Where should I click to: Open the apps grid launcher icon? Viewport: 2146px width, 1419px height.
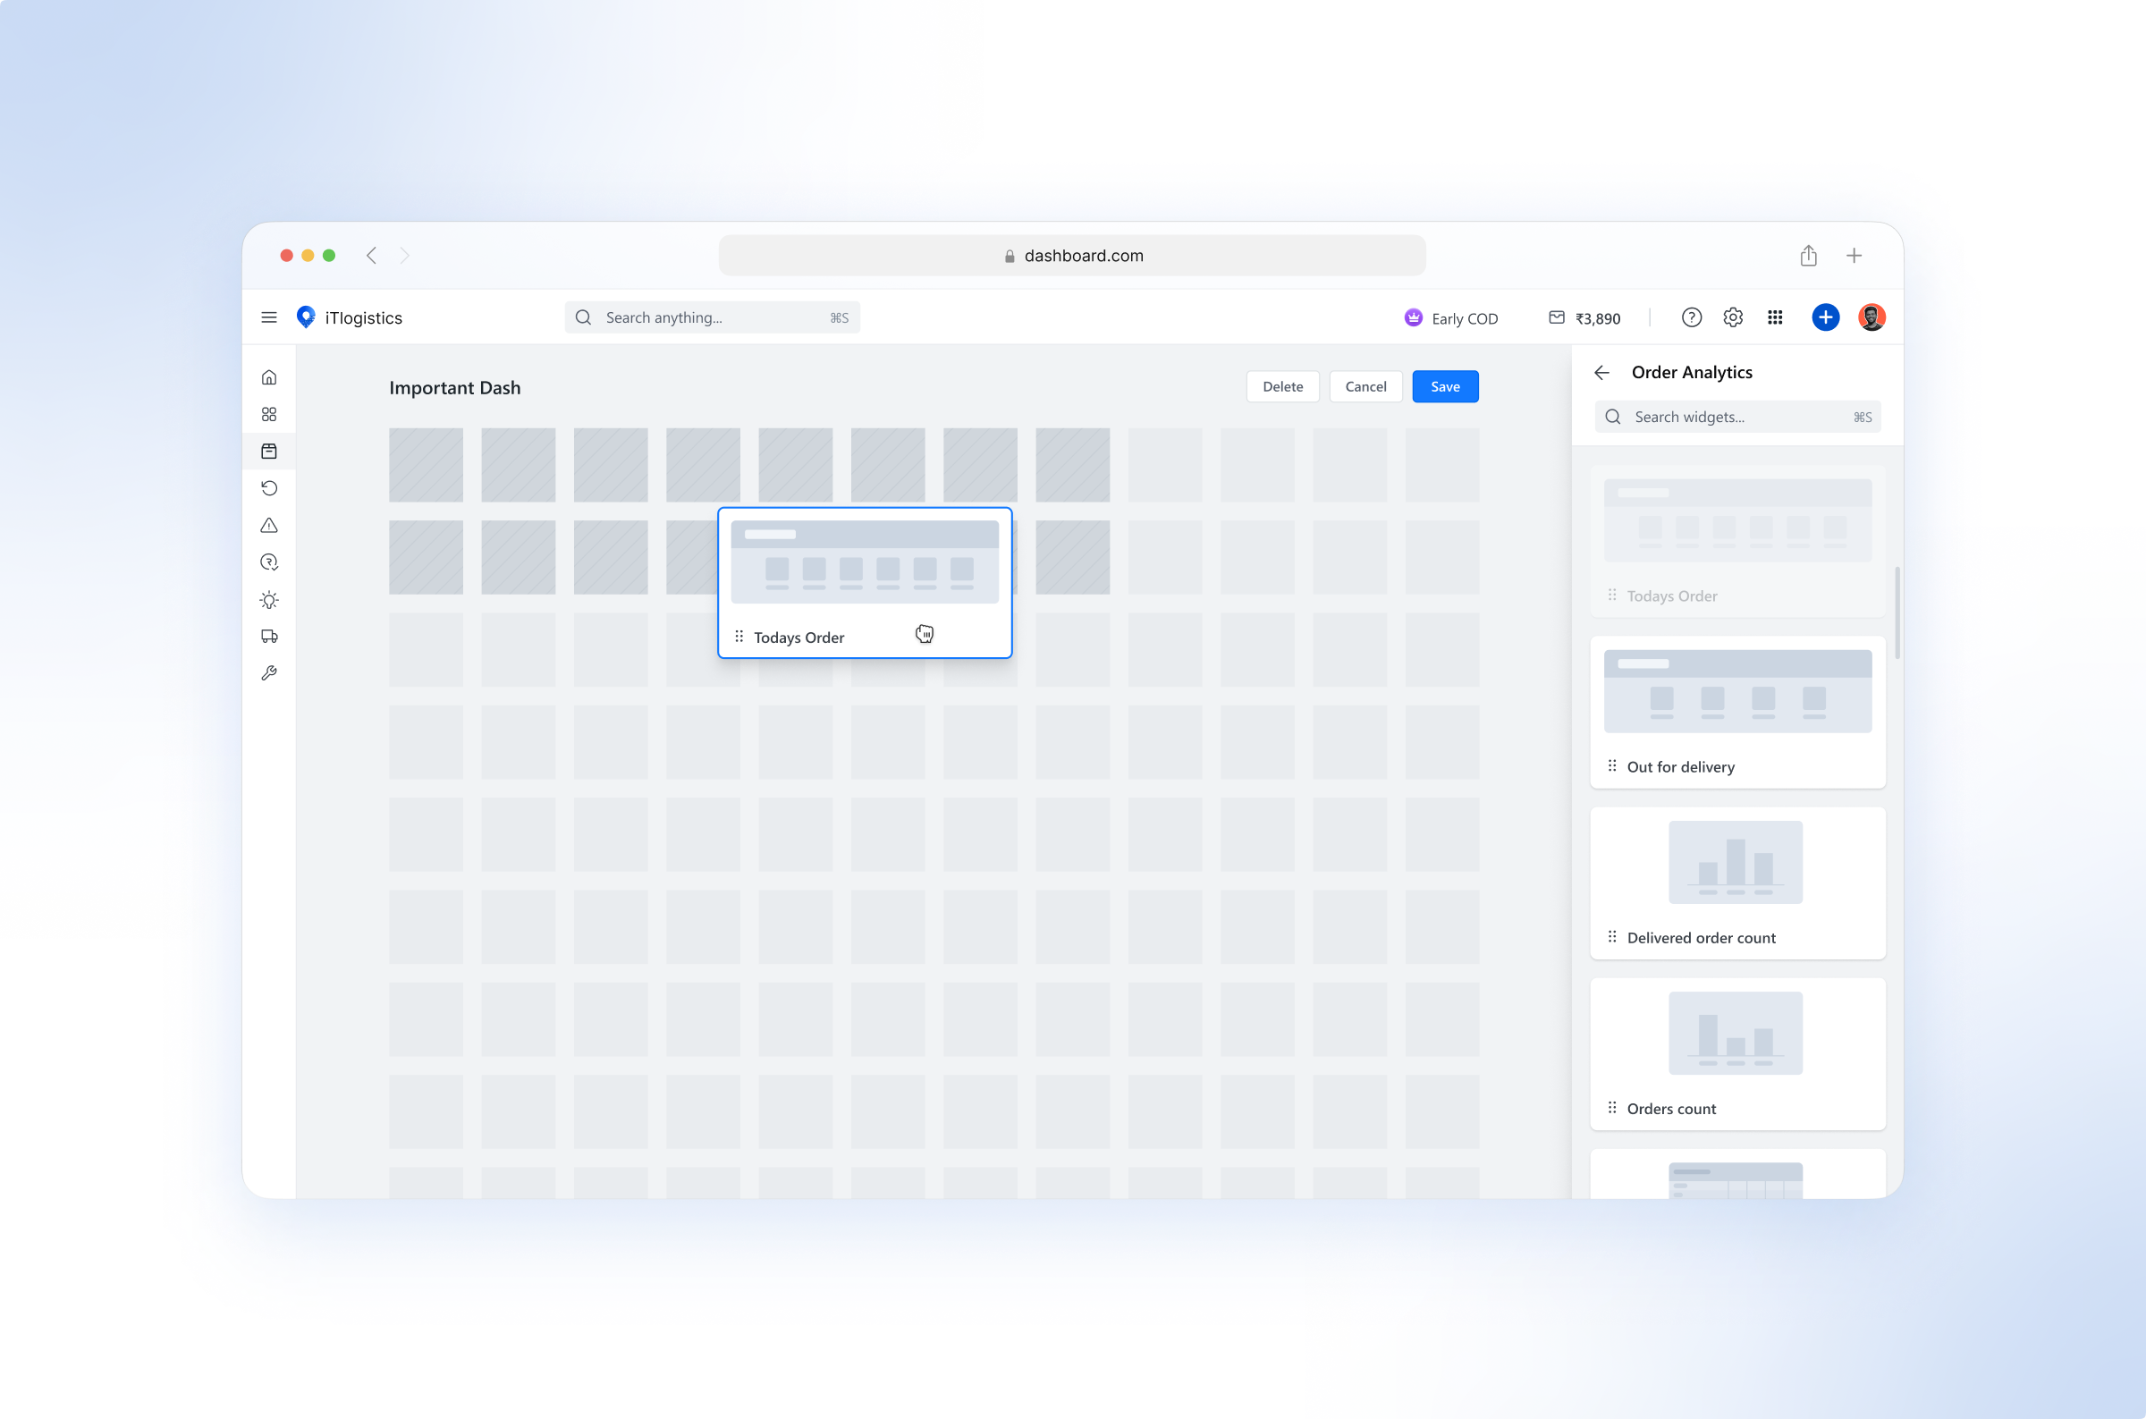click(1775, 317)
